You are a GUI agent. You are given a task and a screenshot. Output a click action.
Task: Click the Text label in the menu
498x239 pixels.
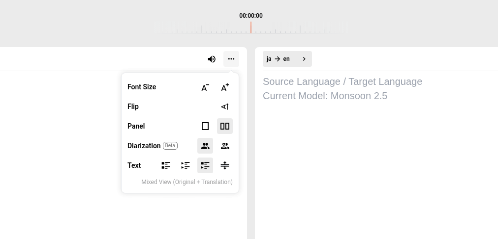click(x=134, y=165)
